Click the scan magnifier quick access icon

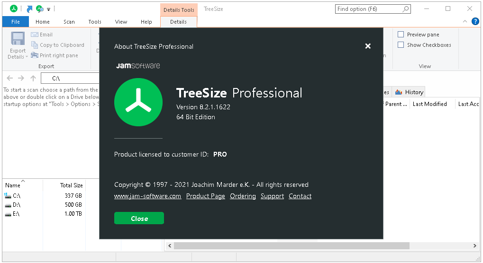click(x=39, y=9)
